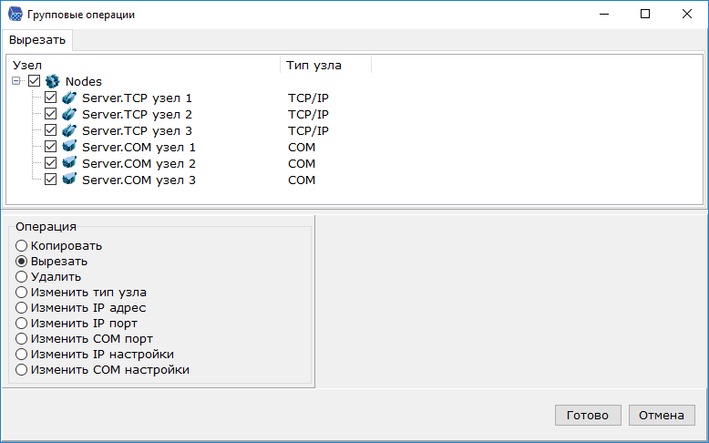
Task: Select Изменить IP адрес radio option
Action: click(22, 308)
